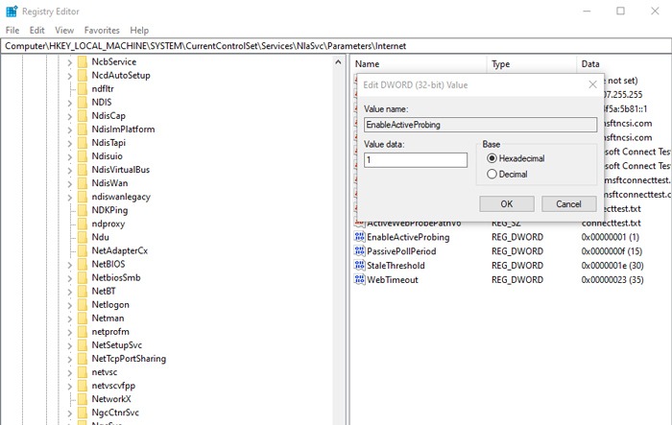The image size is (672, 425).
Task: Maximize the Registry Editor window
Action: [x=620, y=12]
